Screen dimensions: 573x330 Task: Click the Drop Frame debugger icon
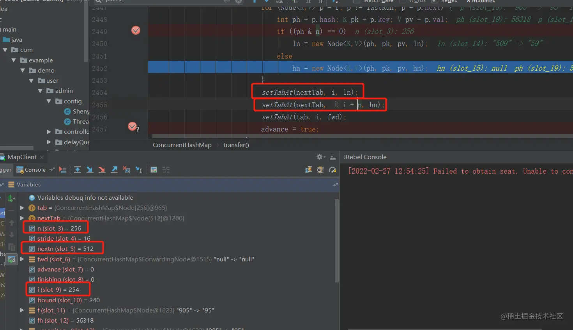126,170
